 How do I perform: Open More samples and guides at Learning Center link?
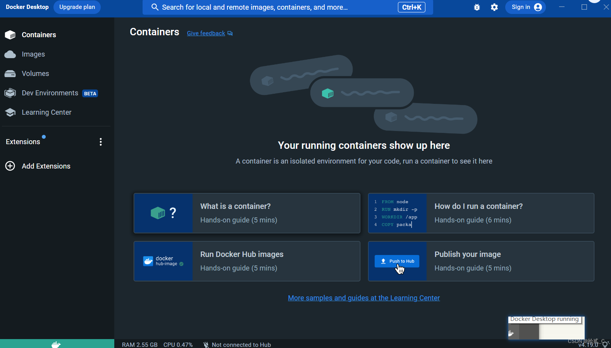click(364, 298)
